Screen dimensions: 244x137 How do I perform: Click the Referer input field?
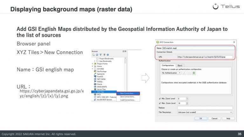tap(205, 108)
